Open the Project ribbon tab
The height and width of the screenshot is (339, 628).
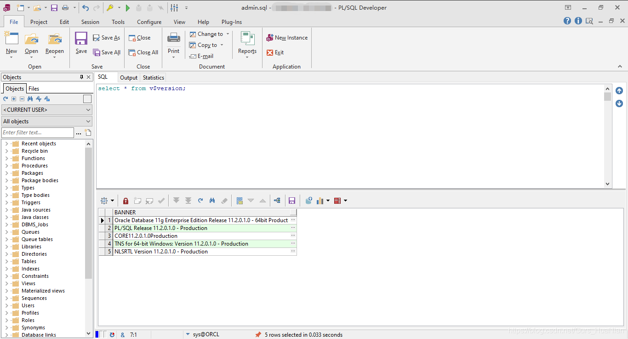coord(39,22)
